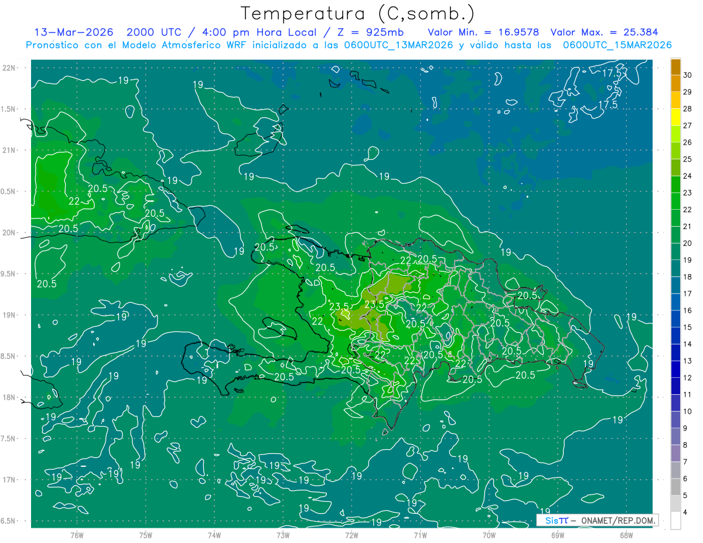
Task: Click the 'Valor Max. = 25.384' value
Action: pyautogui.click(x=605, y=32)
